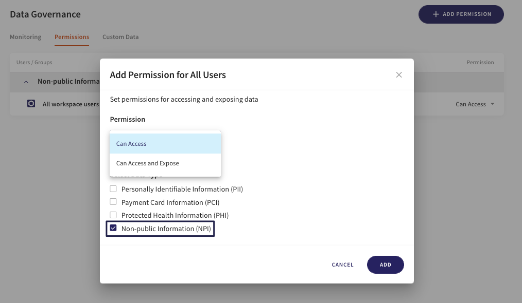Click the All workspace users row

71,104
